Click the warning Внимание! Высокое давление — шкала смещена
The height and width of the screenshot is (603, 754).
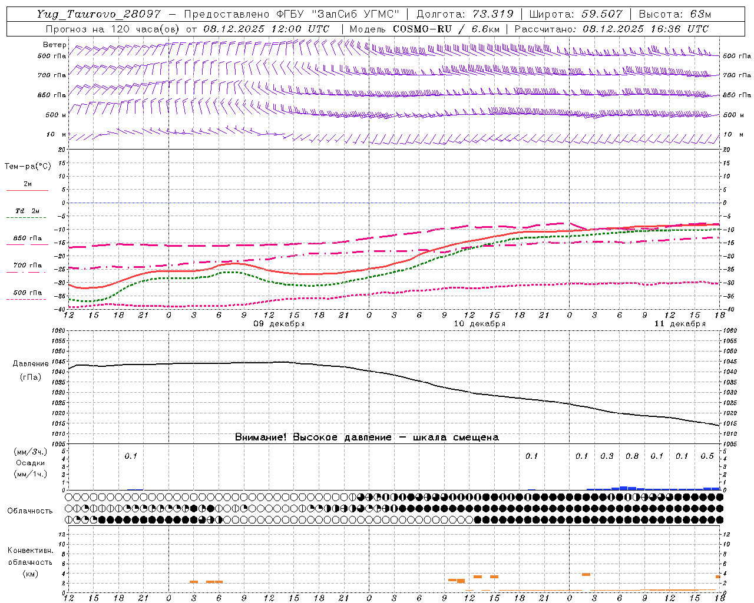pyautogui.click(x=367, y=437)
